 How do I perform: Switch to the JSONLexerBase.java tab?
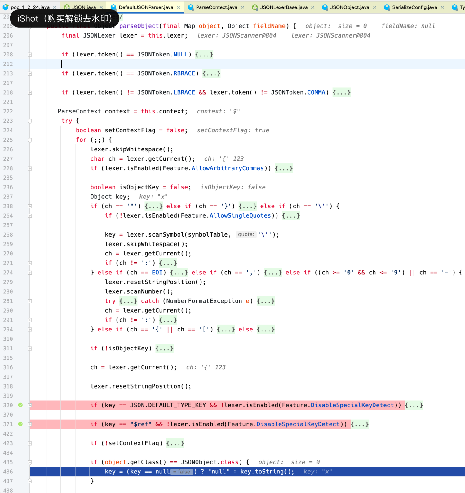click(x=284, y=7)
